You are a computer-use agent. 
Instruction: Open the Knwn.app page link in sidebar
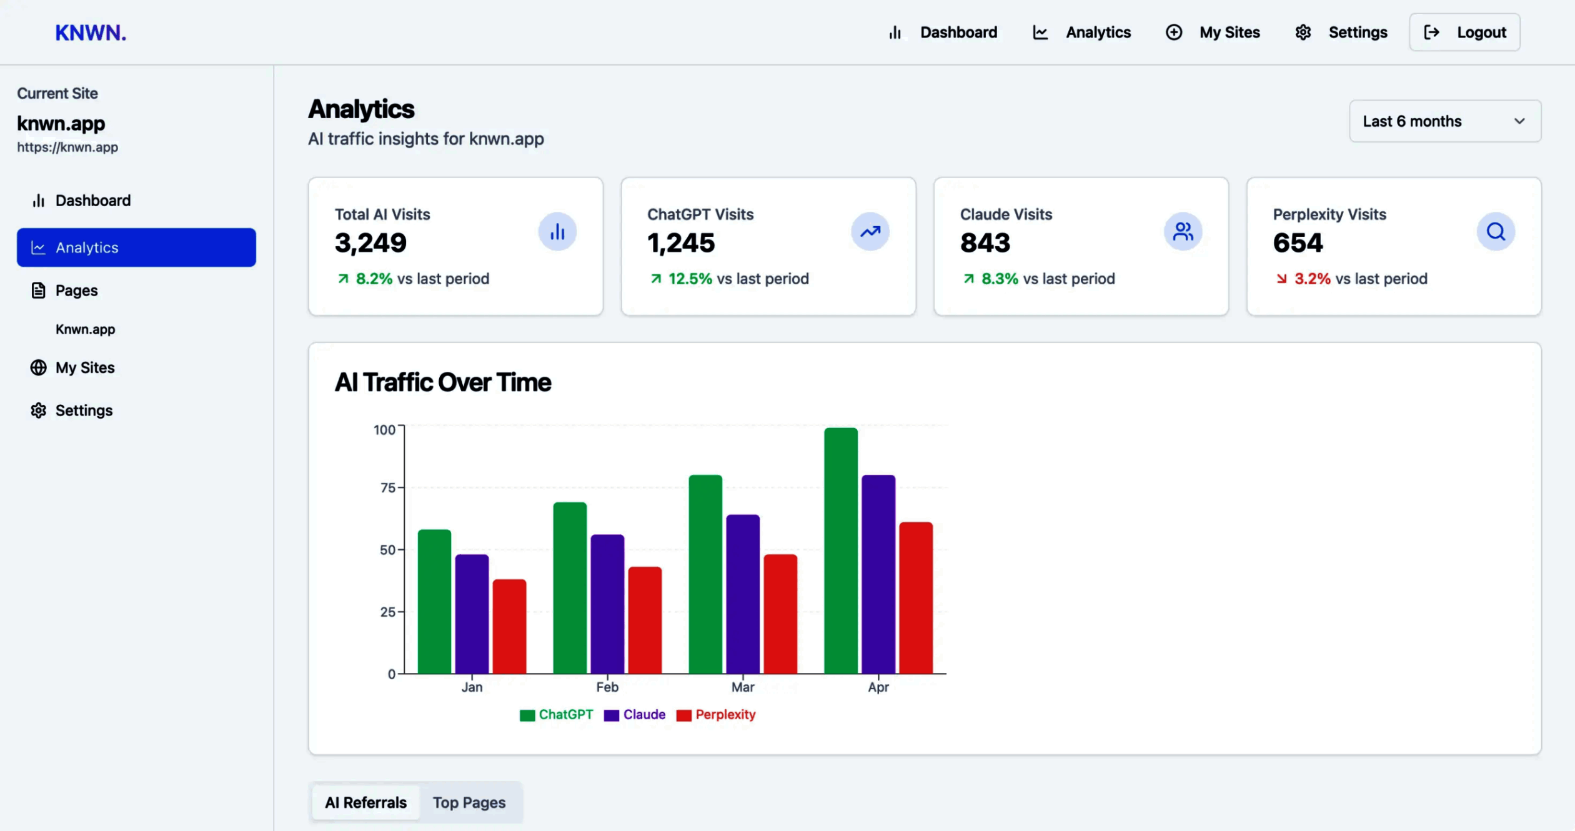(85, 329)
